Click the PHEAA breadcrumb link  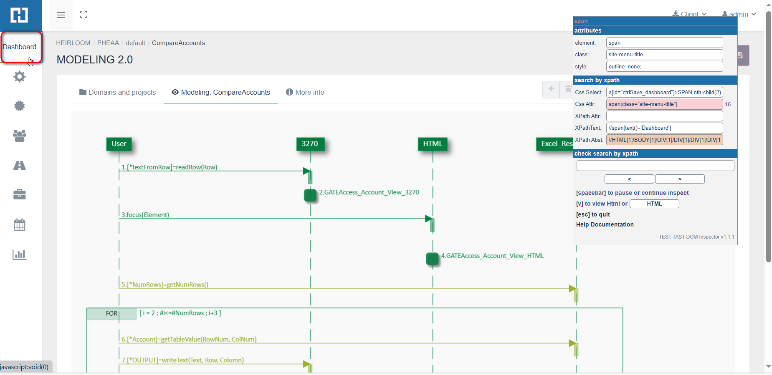[x=108, y=43]
